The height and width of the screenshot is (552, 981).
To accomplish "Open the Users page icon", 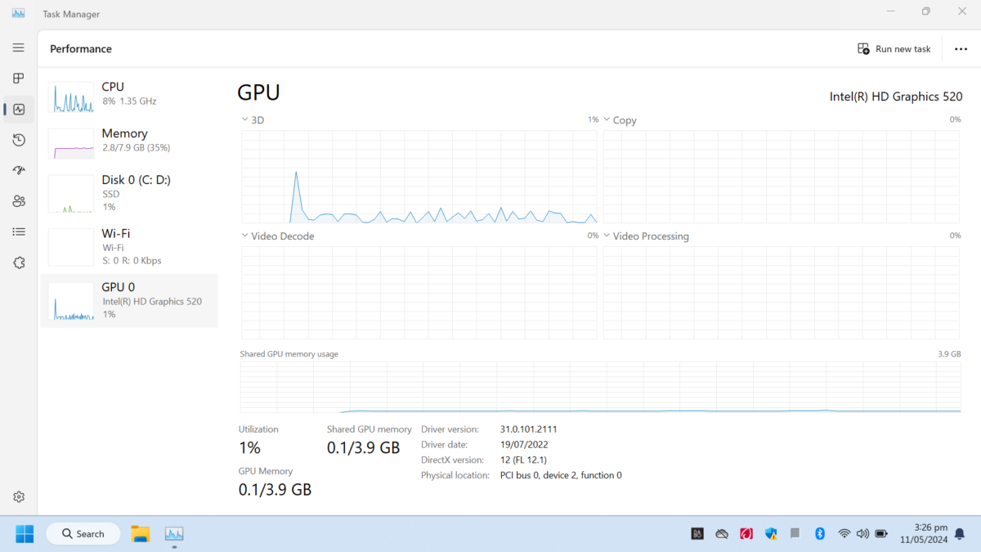I will (19, 201).
